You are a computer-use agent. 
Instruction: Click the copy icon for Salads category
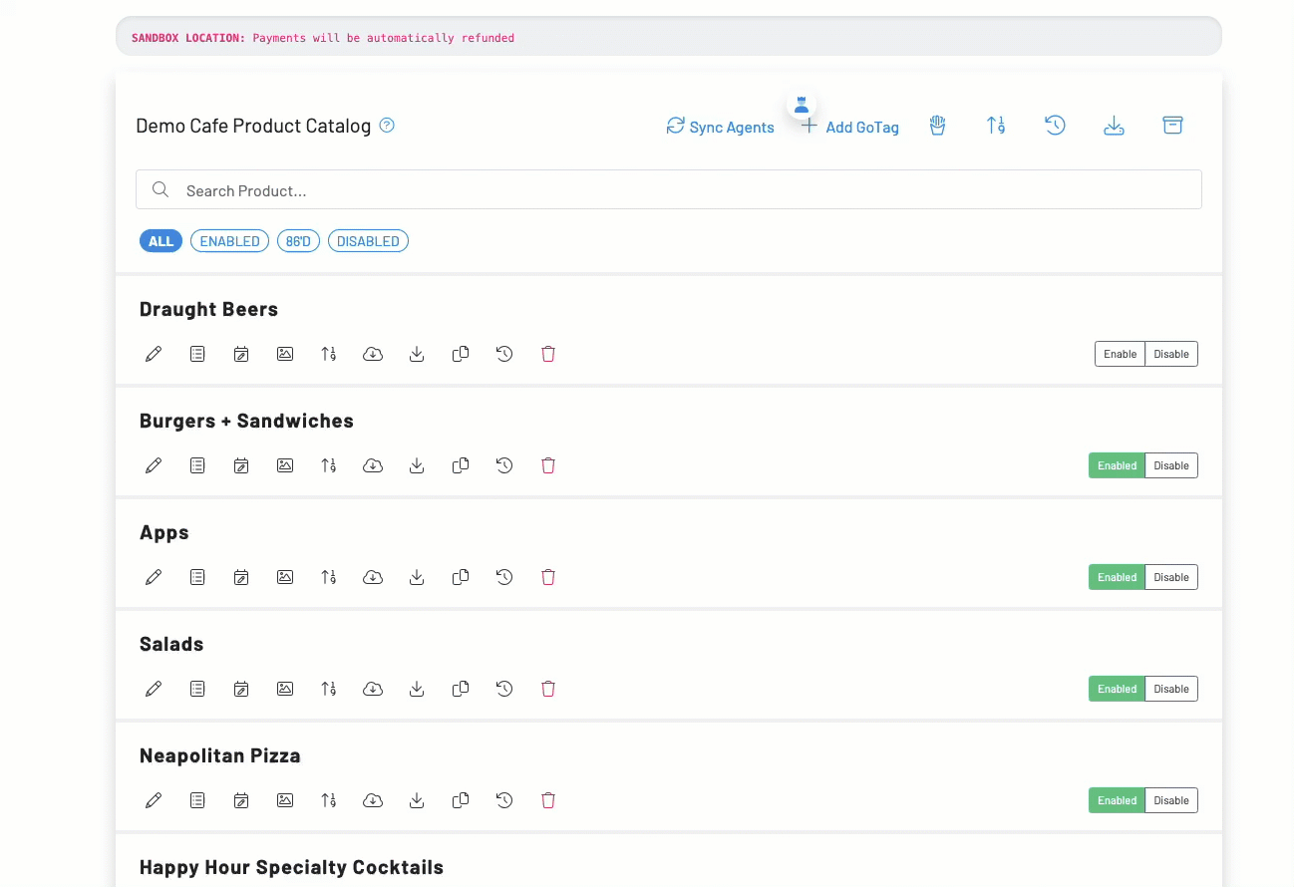(461, 689)
